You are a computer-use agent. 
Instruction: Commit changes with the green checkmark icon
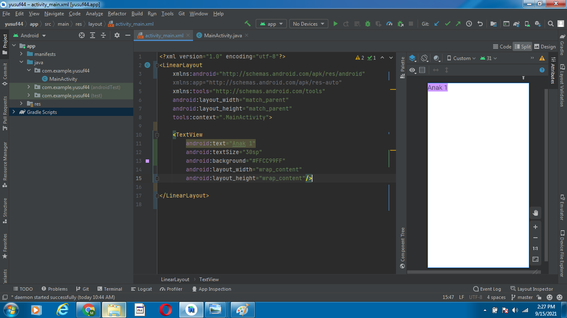click(x=448, y=24)
